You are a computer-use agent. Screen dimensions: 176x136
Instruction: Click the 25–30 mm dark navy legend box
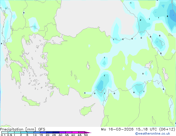click(x=56, y=132)
